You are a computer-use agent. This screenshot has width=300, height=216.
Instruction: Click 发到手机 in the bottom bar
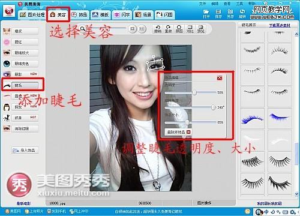56,211
